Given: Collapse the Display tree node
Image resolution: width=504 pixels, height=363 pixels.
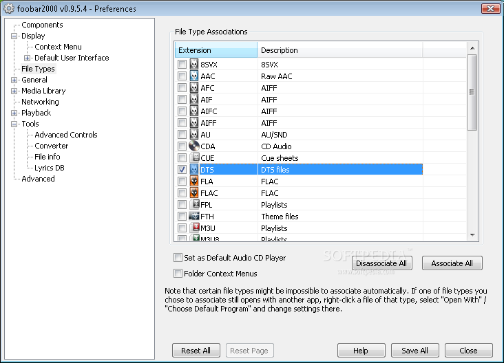Looking at the screenshot, I should (x=14, y=36).
